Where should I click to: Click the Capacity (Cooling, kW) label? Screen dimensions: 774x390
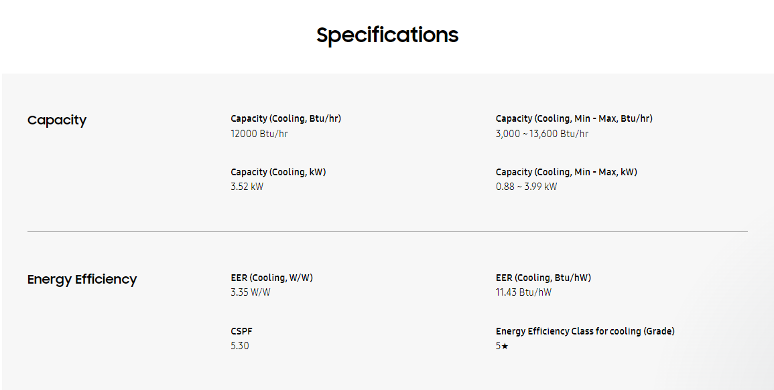278,172
